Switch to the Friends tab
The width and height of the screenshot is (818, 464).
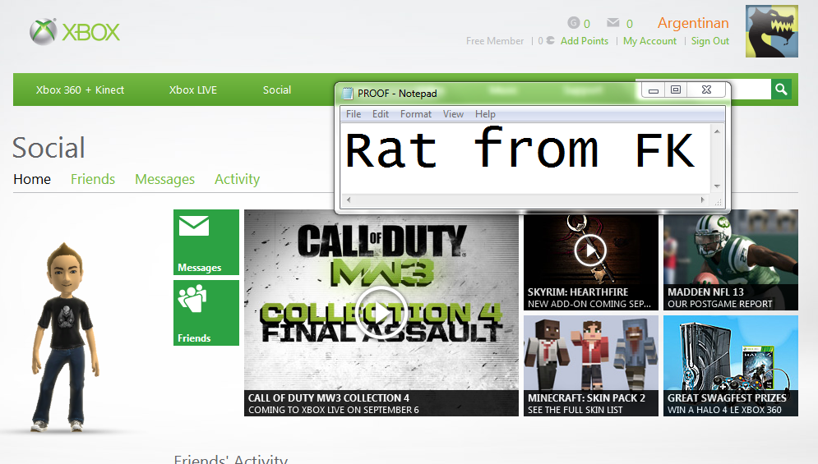coord(93,179)
